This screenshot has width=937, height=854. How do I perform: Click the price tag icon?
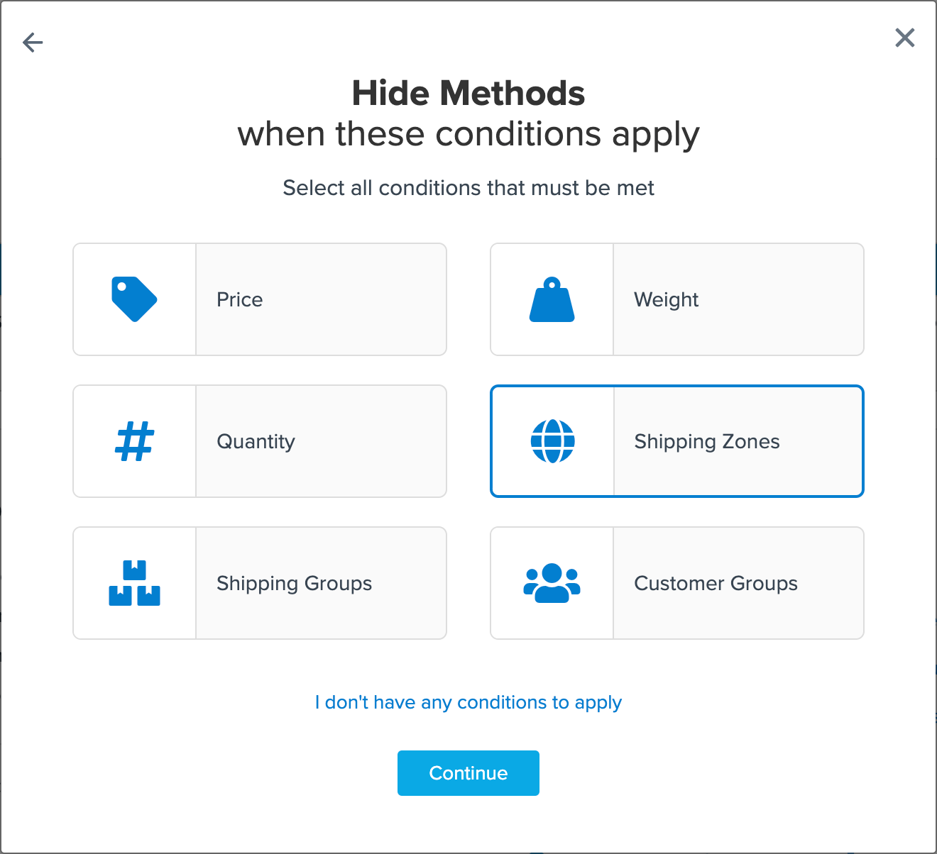coord(134,299)
